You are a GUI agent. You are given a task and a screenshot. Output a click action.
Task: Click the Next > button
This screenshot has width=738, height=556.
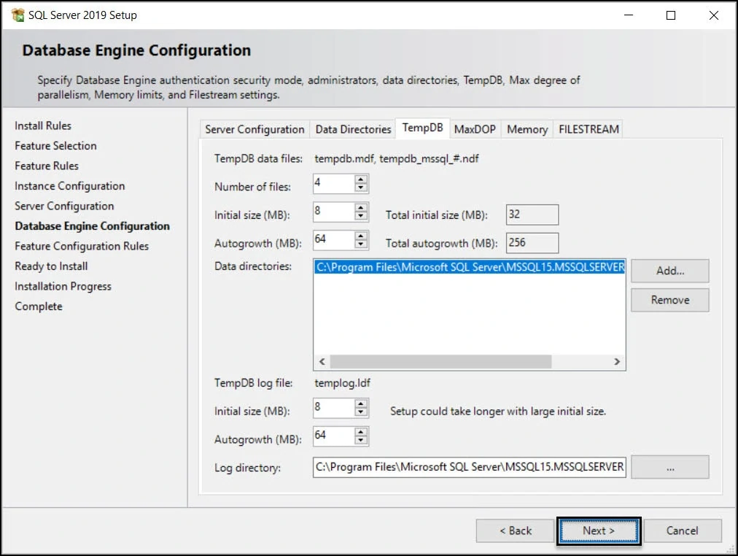pos(599,531)
